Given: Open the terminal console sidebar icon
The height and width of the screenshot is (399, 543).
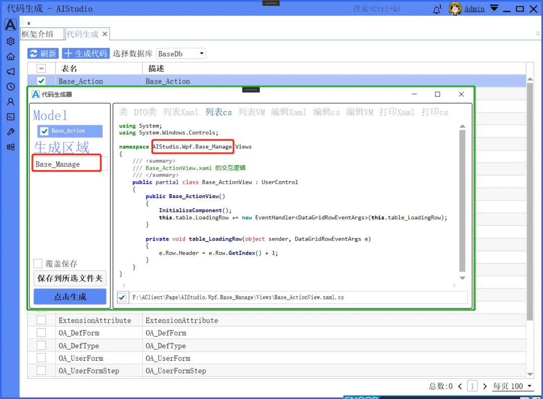Looking at the screenshot, I should 10,117.
